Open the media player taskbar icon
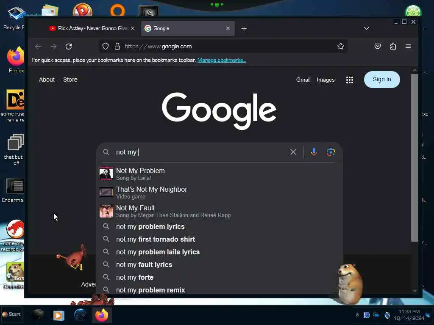The width and height of the screenshot is (434, 325). pyautogui.click(x=58, y=315)
